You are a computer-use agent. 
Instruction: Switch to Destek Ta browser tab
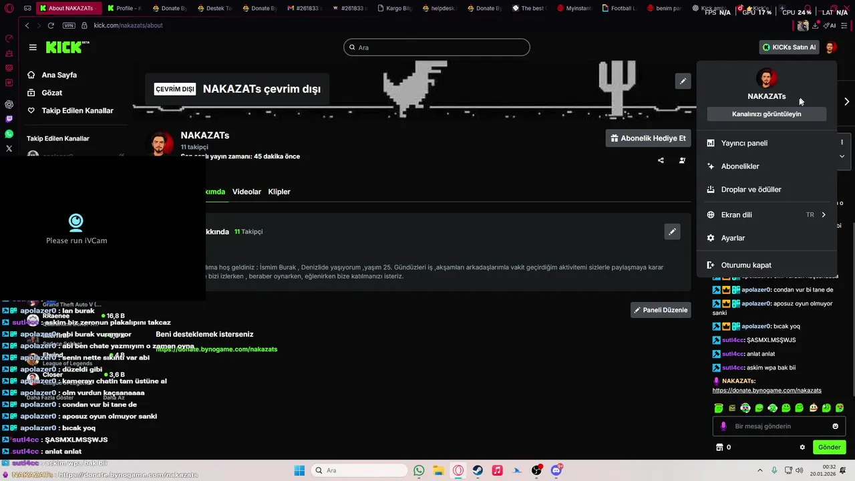[x=216, y=8]
